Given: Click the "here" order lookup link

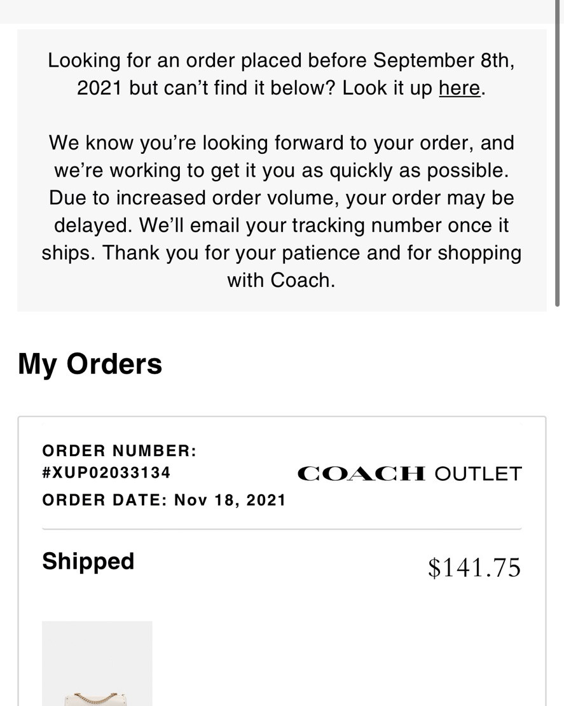Looking at the screenshot, I should (x=459, y=88).
